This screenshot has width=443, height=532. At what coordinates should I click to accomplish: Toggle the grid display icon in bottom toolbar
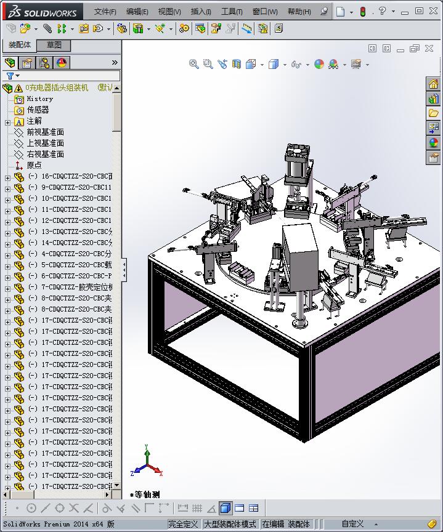[197, 508]
